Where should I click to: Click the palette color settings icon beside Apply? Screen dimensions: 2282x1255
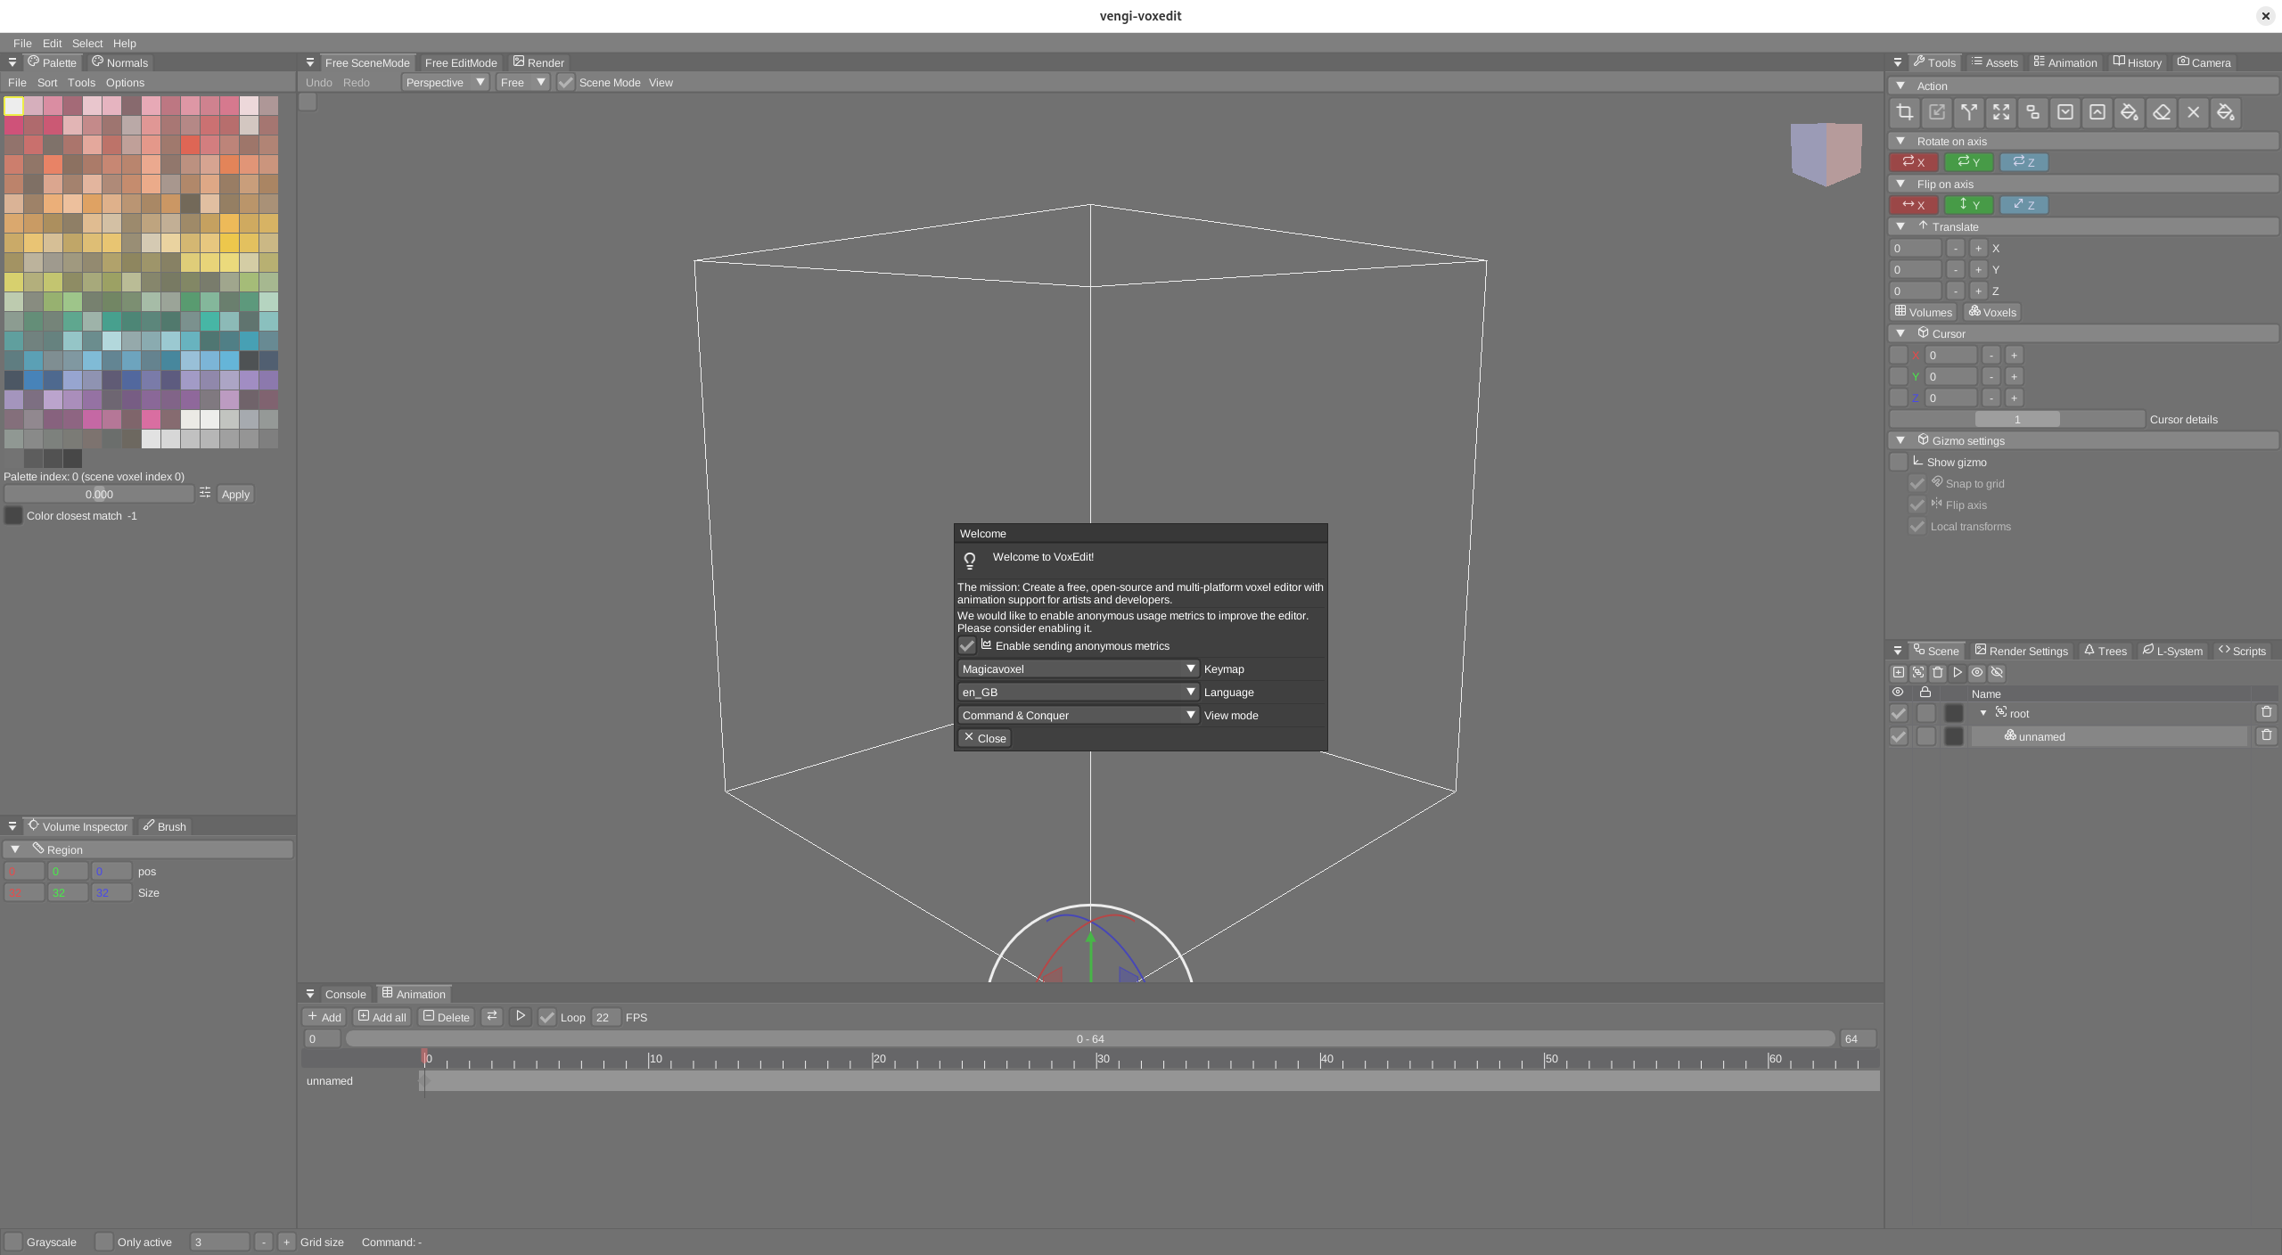pos(205,493)
